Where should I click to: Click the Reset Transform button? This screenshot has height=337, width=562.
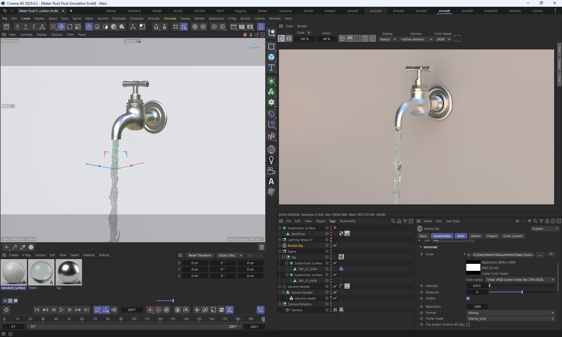point(200,255)
